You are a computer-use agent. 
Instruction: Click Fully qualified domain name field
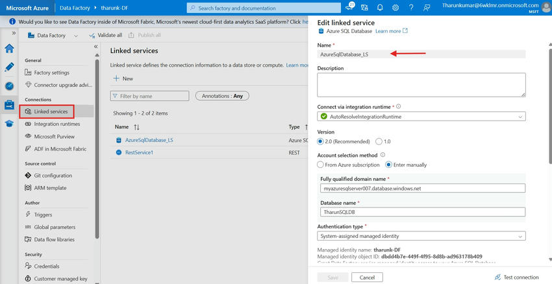(423, 189)
